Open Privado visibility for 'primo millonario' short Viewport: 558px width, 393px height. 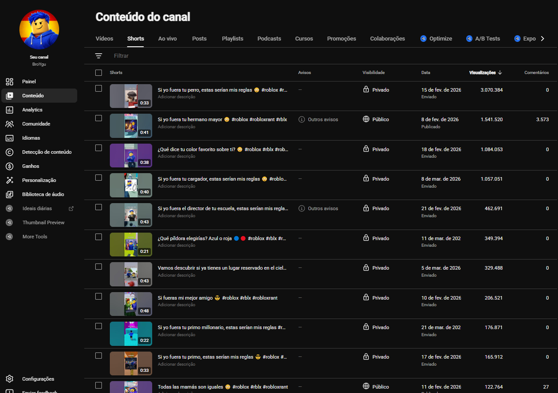[x=376, y=327]
